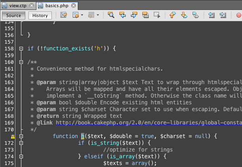Viewport: 242px width, 167px height.
Task: Click the '$double = true' parameter
Action: 132,136
